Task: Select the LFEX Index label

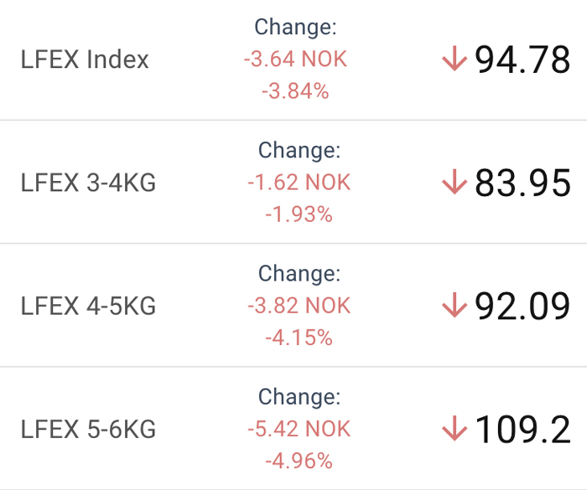Action: pos(85,60)
